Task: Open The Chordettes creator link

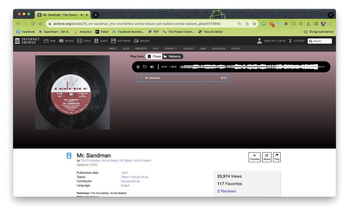Action: point(90,161)
